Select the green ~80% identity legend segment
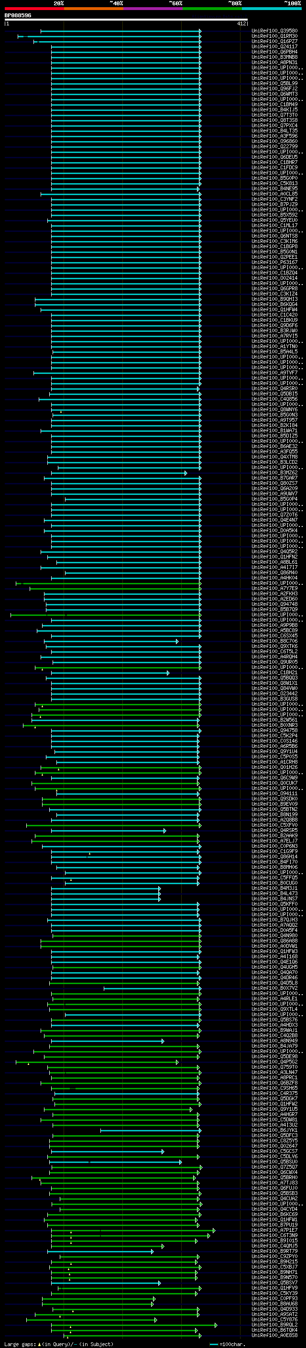 click(x=212, y=9)
